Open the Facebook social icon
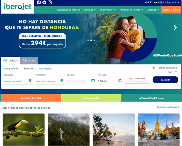Image resolution: width=182 pixels, height=146 pixels. point(39,3)
